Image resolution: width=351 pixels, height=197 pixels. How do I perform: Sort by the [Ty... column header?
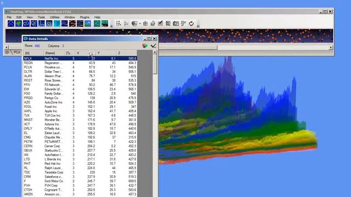pos(70,53)
